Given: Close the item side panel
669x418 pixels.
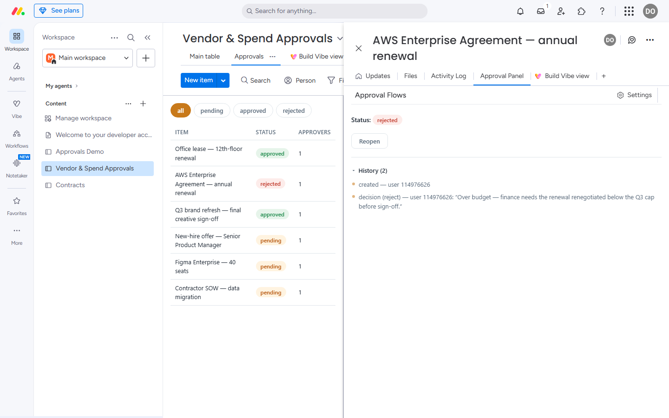Looking at the screenshot, I should click(x=359, y=48).
